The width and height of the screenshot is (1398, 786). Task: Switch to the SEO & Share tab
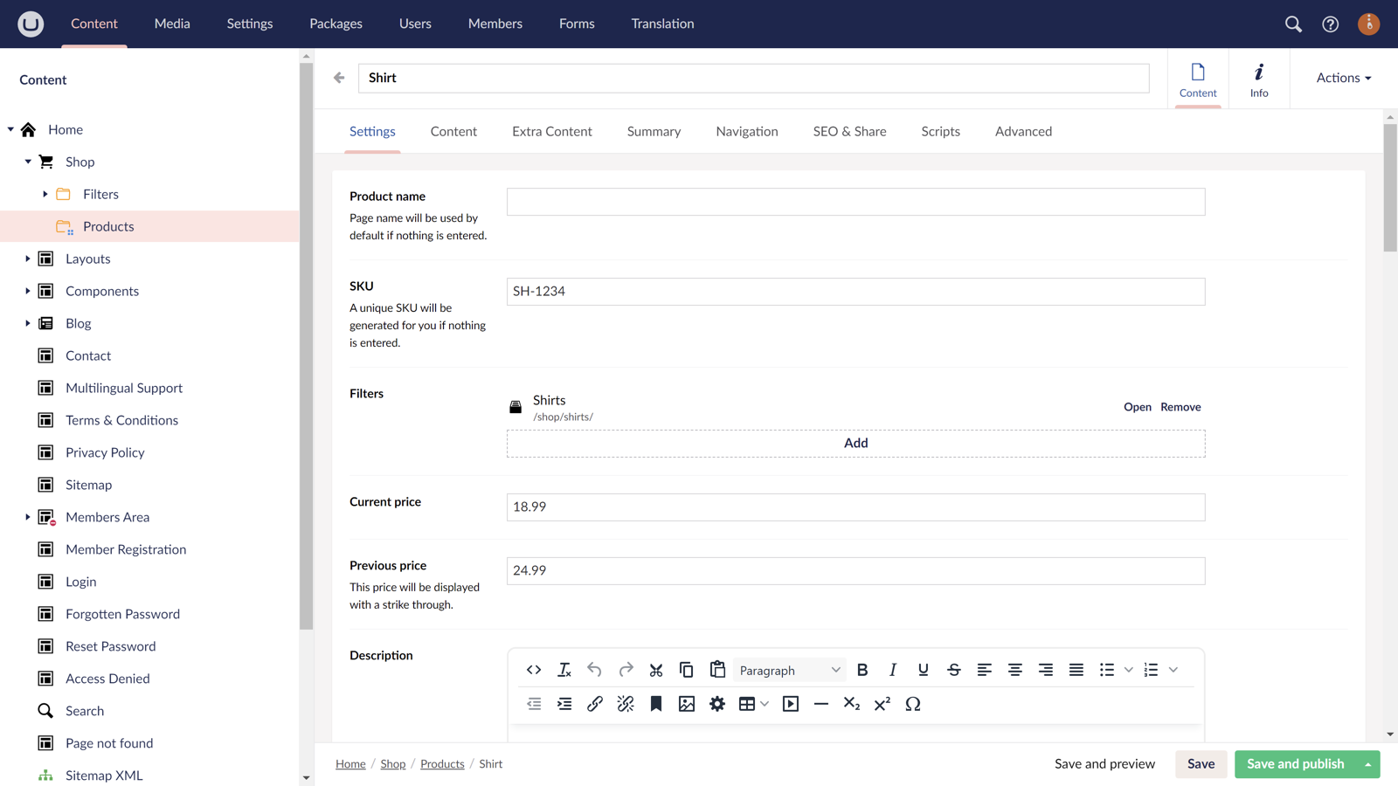[849, 132]
